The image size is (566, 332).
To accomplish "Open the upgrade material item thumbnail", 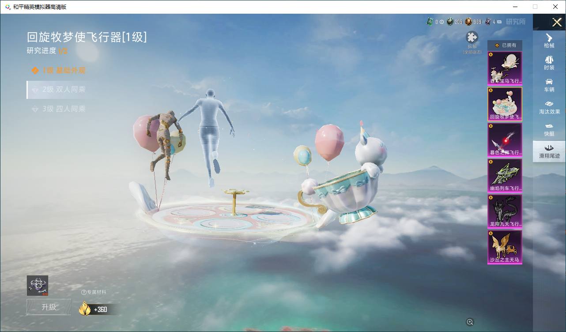I will tap(38, 286).
